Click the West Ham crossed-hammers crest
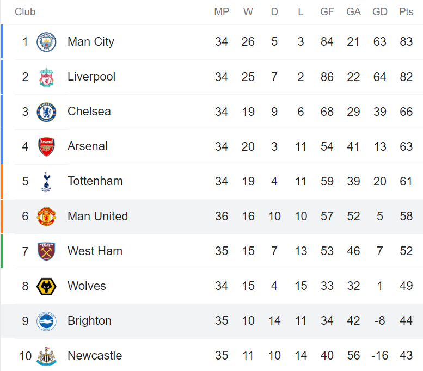 tap(46, 251)
